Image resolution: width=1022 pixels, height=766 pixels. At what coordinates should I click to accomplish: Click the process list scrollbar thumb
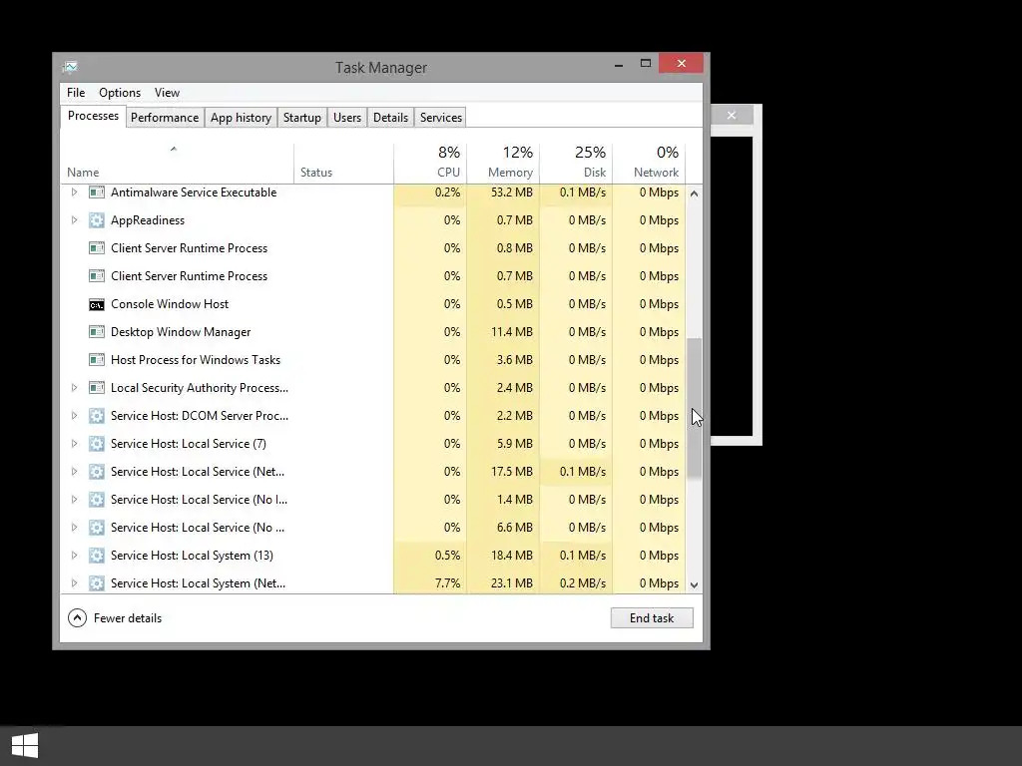695,408
